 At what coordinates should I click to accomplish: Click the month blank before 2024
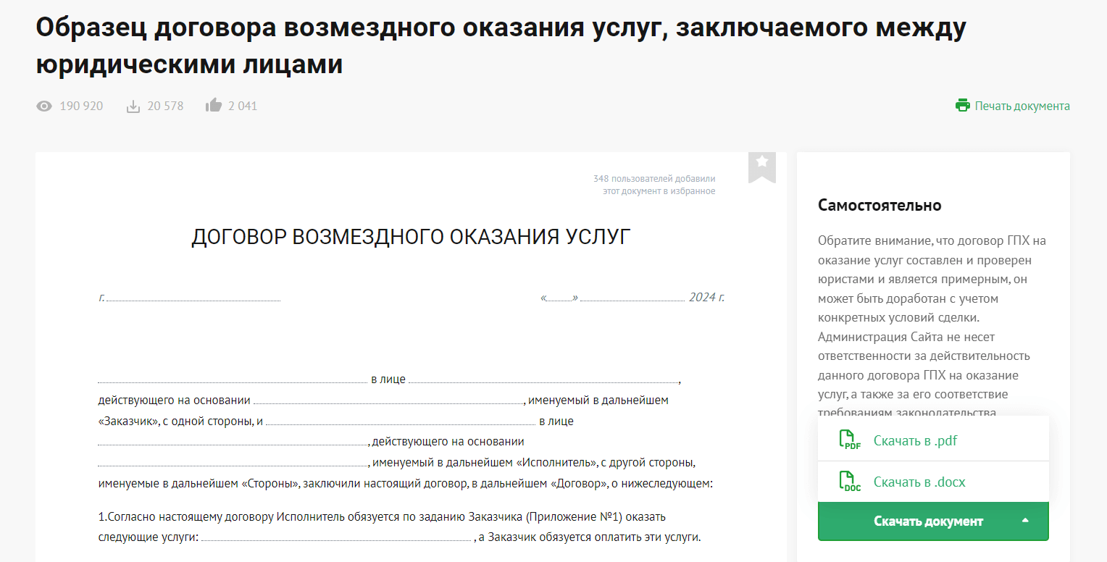click(x=632, y=298)
